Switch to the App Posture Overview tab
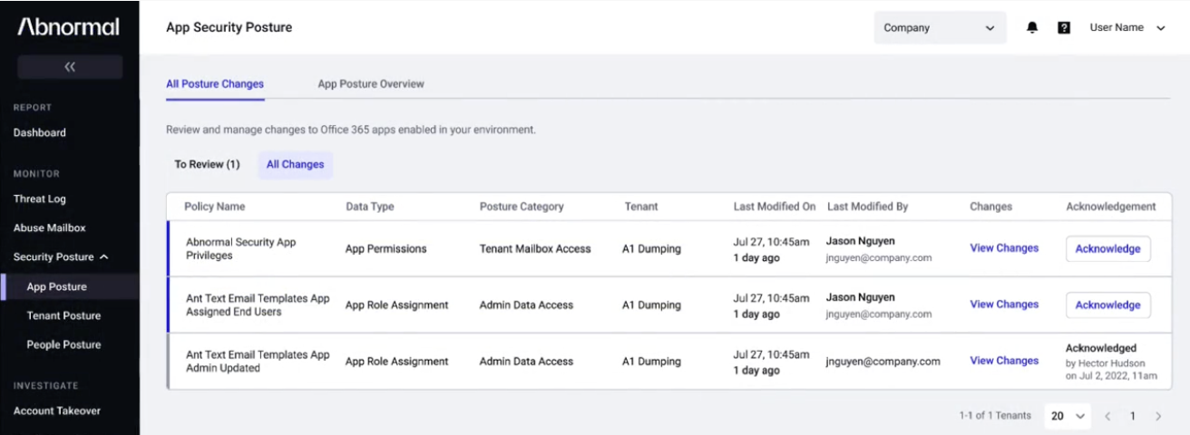 click(371, 84)
